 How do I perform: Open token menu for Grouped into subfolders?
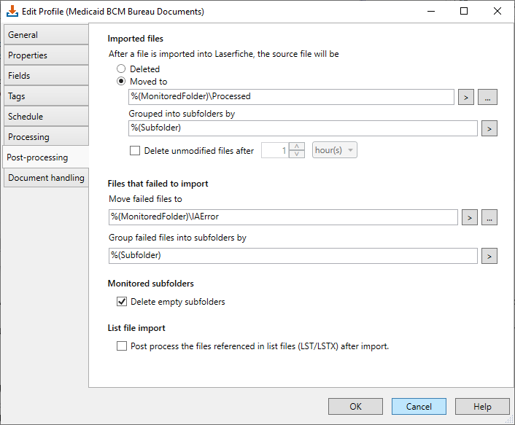click(489, 128)
